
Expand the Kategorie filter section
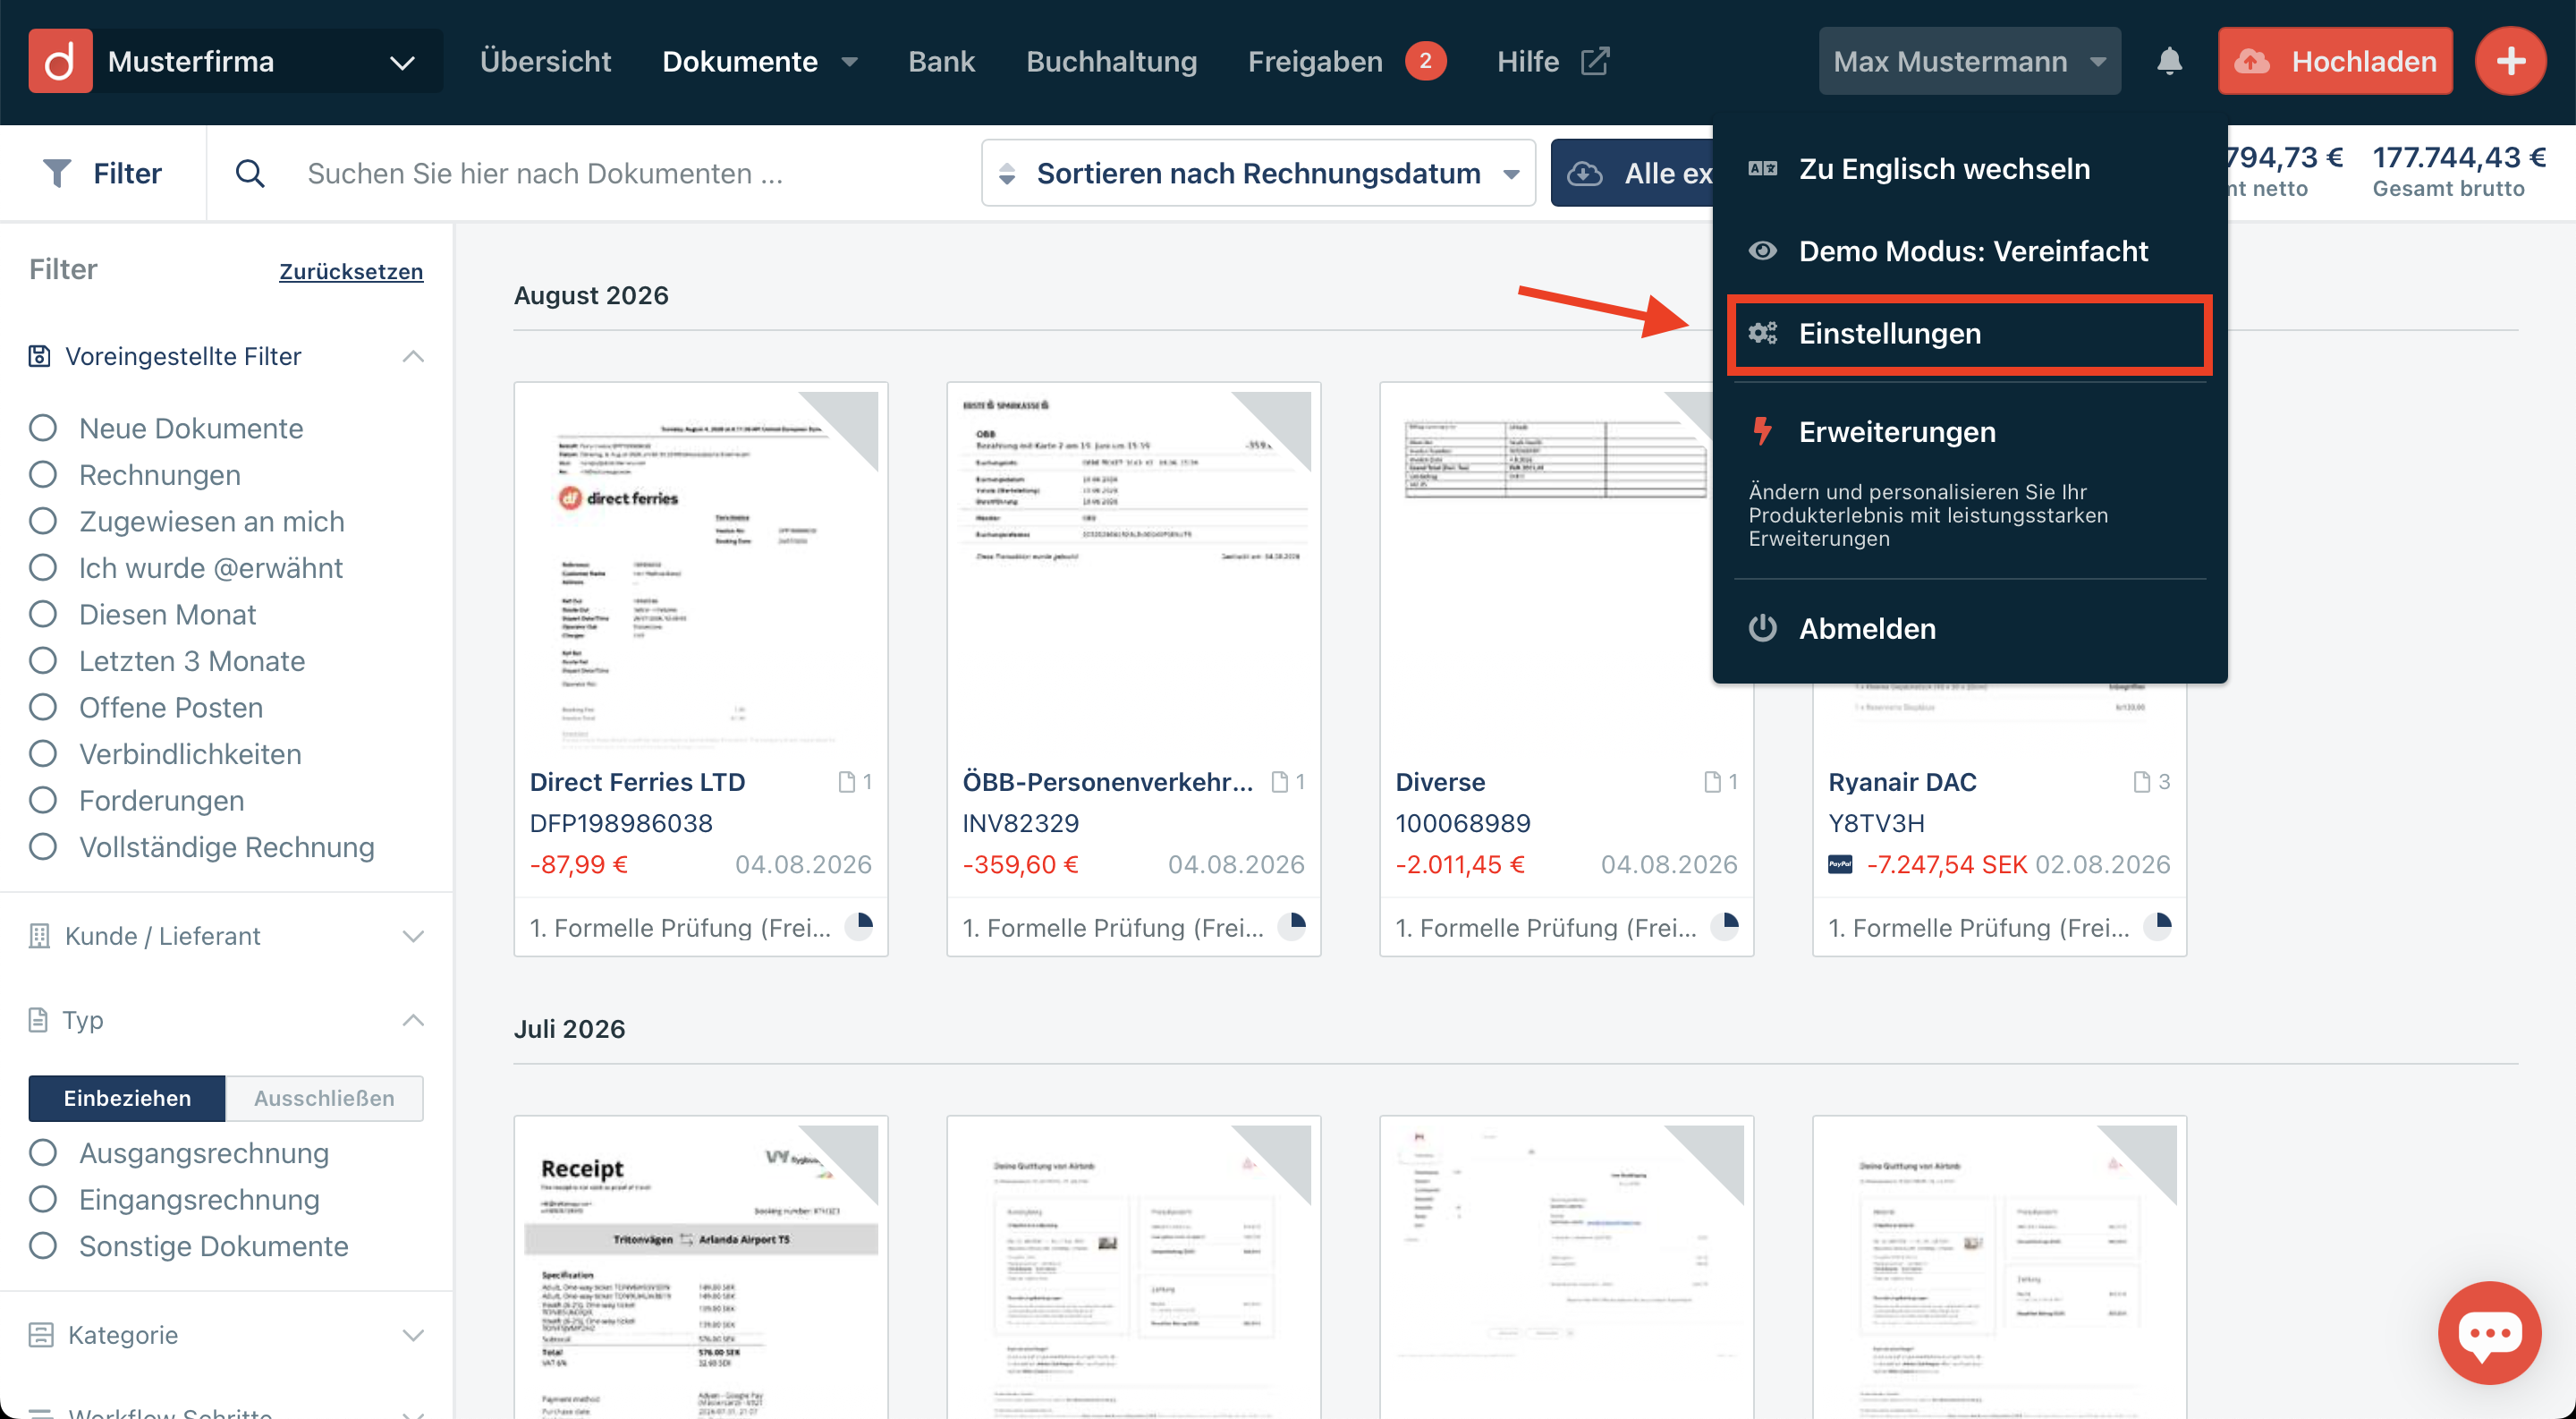click(413, 1335)
